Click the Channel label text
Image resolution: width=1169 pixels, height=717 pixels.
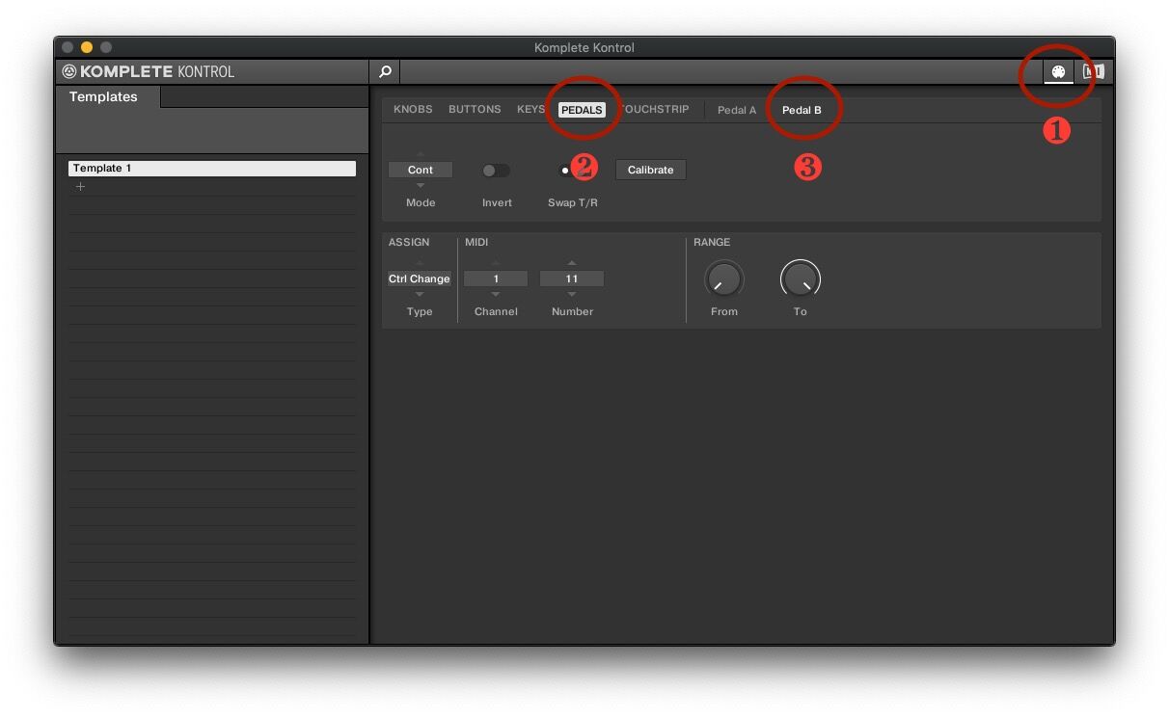pyautogui.click(x=496, y=311)
